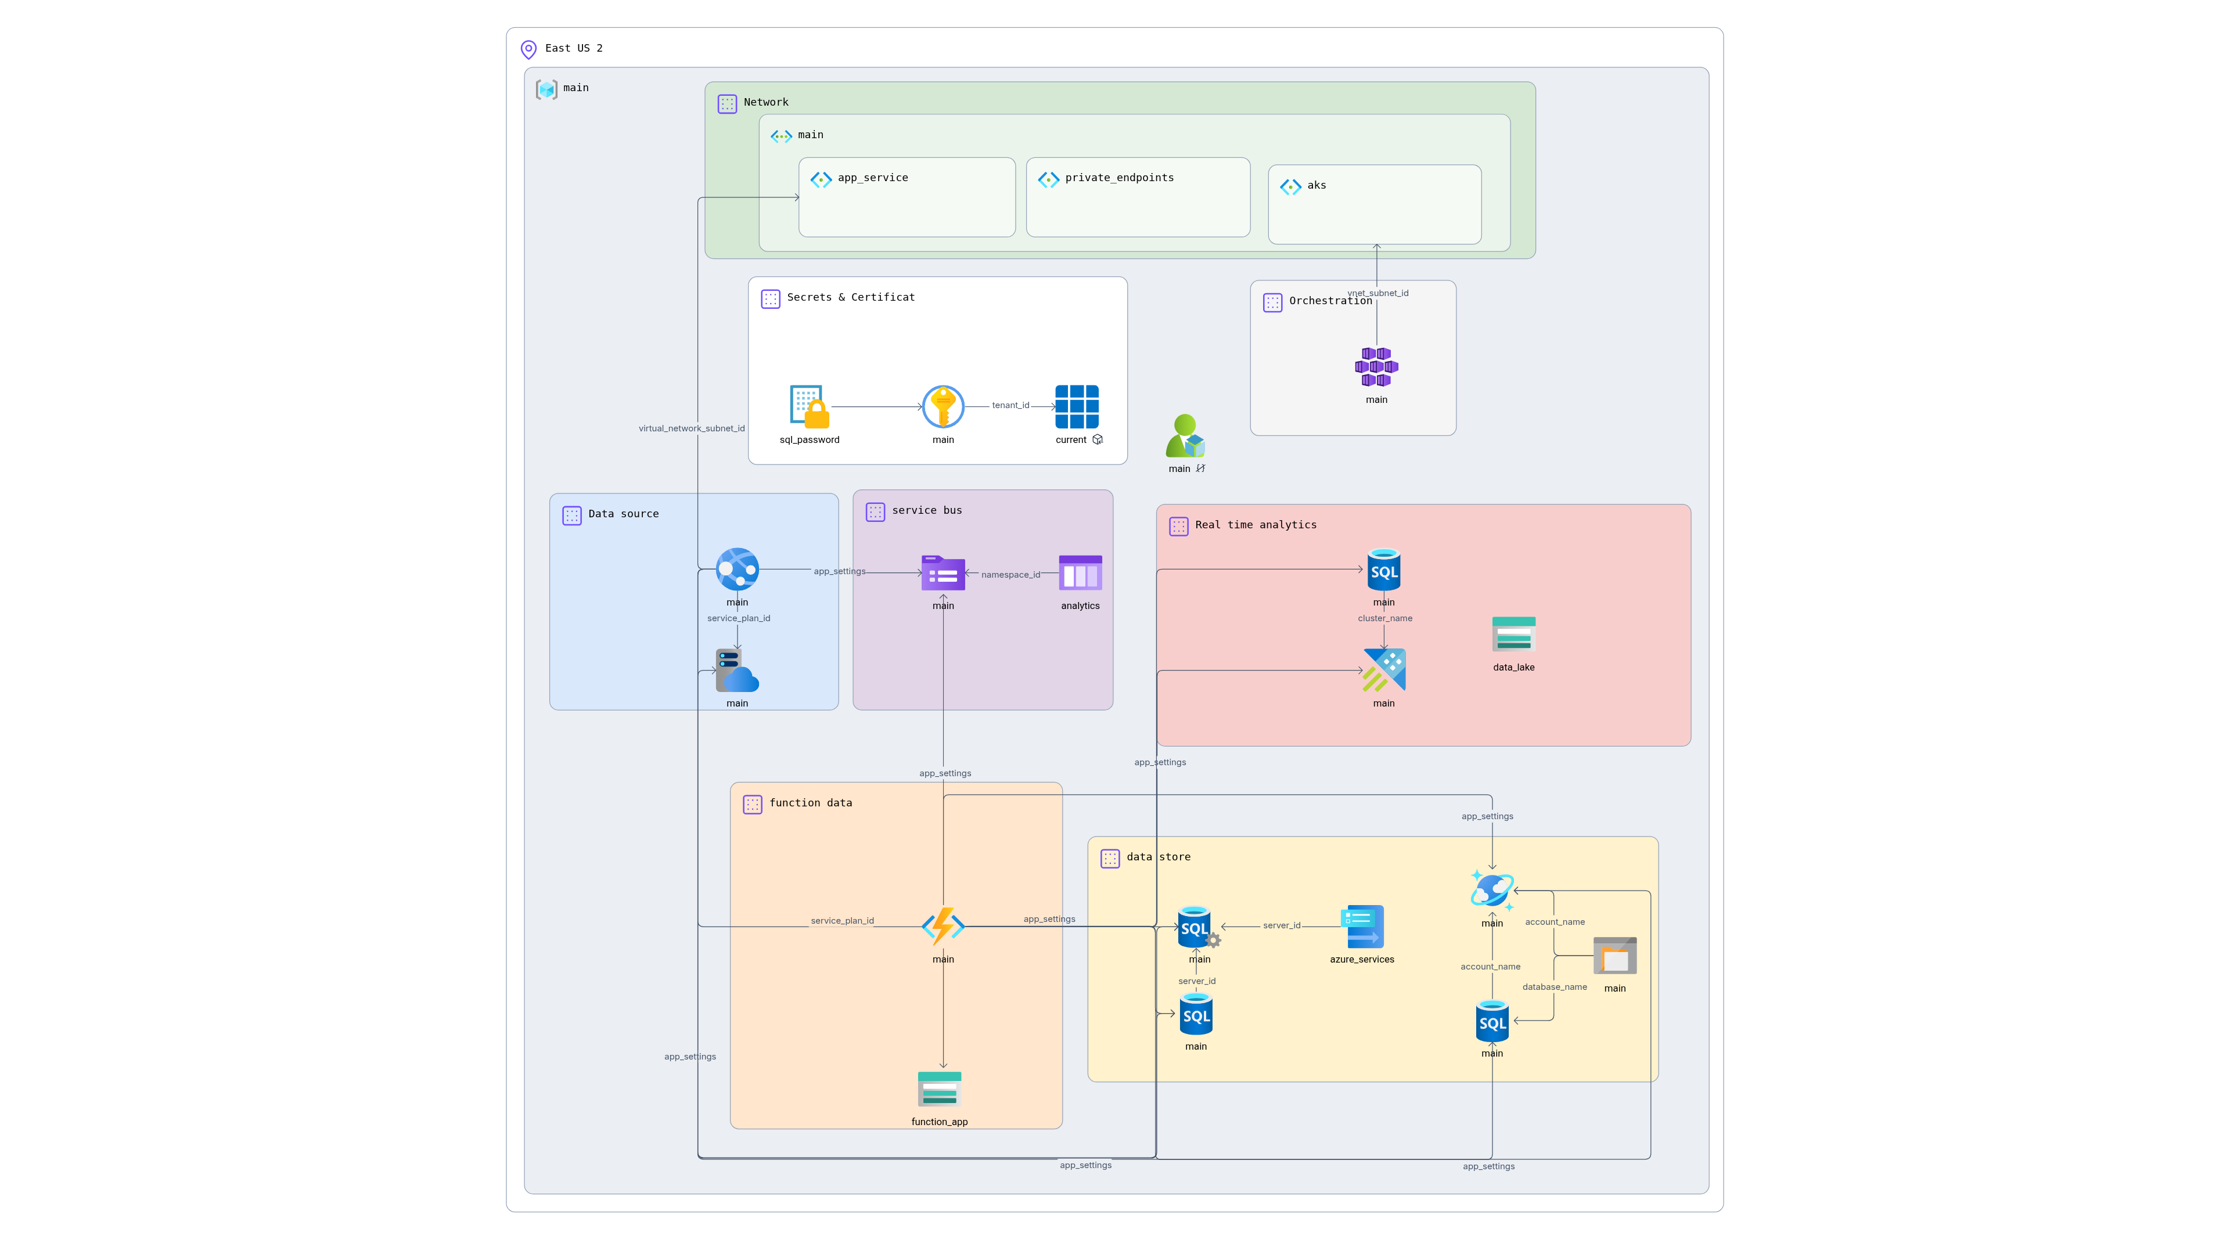Select the Real time analytics SQL main icon
This screenshot has width=2230, height=1254.
(x=1384, y=570)
